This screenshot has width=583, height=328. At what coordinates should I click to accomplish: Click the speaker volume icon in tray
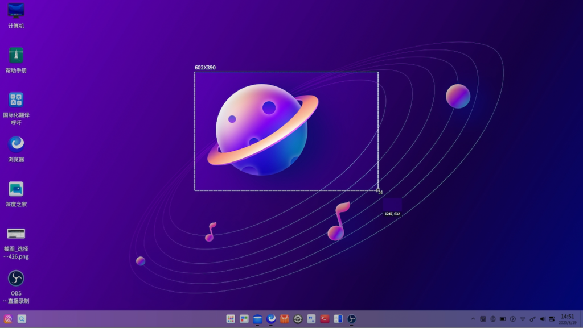point(542,319)
